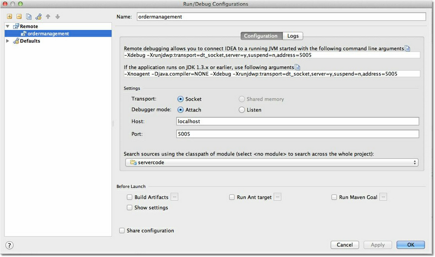435x257 pixels.
Task: Copy JDK 1.3.x arguments to clipboard icon
Action: (297, 67)
